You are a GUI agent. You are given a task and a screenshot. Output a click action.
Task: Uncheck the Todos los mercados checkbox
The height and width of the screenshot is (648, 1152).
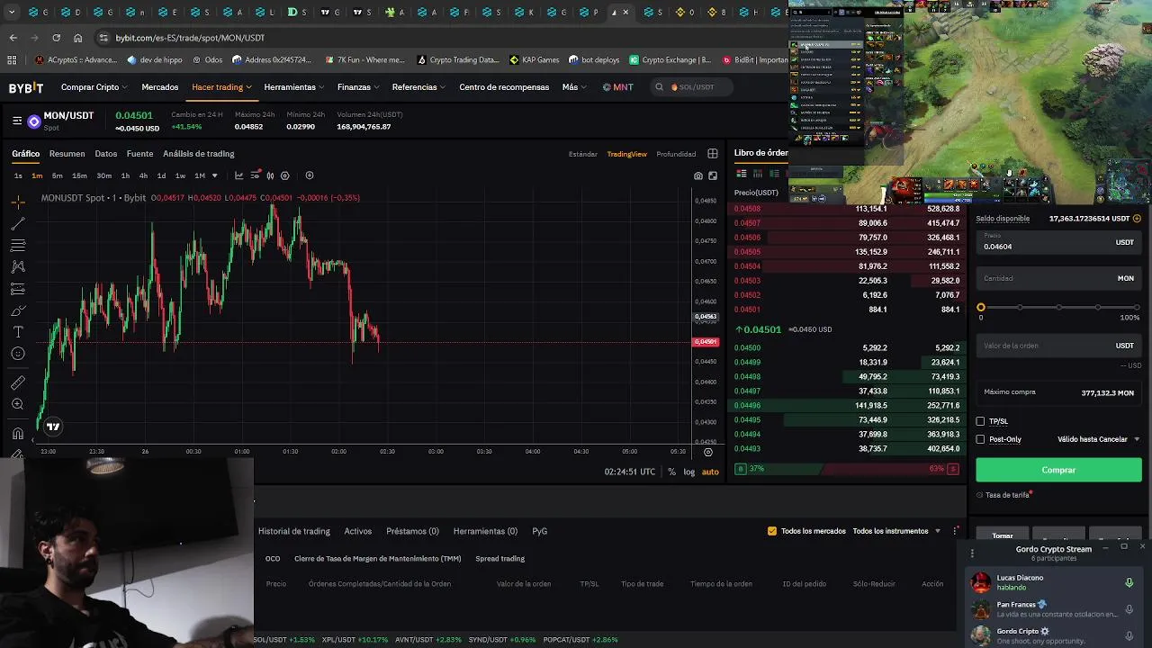tap(771, 531)
